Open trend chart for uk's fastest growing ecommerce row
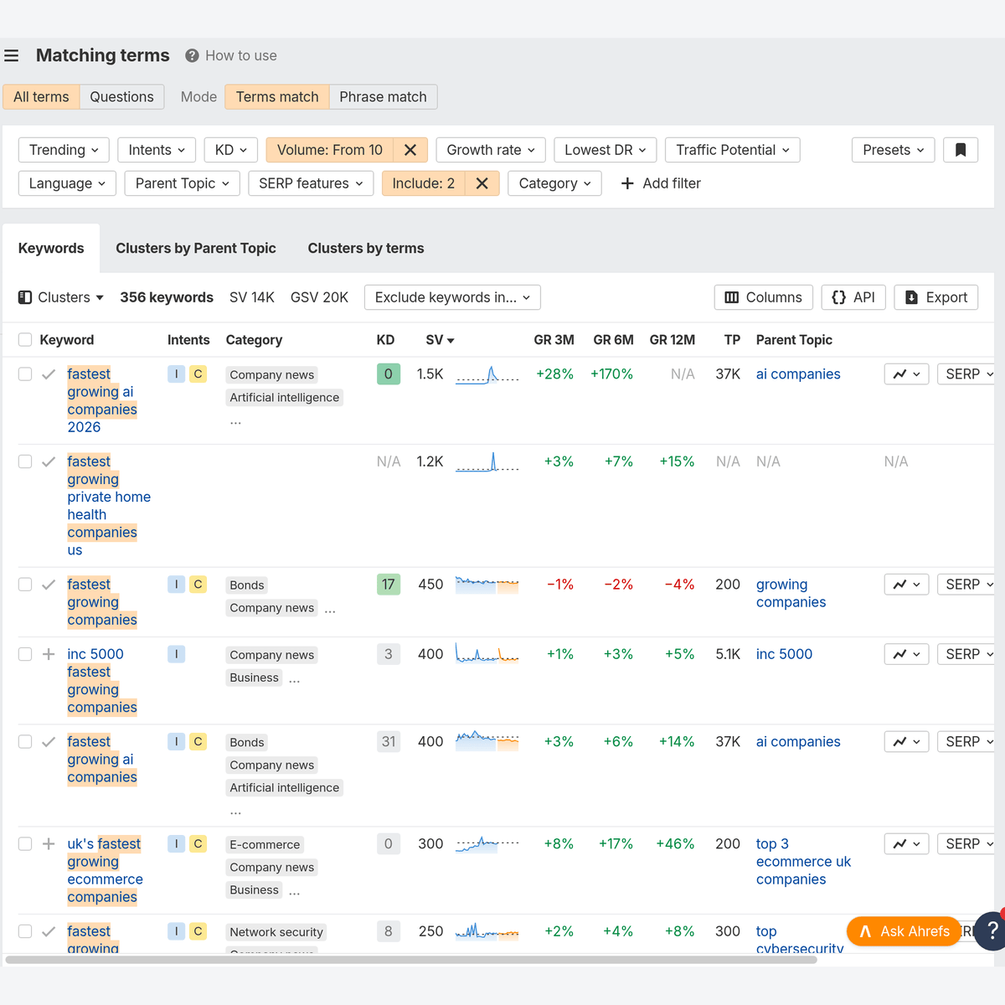1005x1005 pixels. 906,844
